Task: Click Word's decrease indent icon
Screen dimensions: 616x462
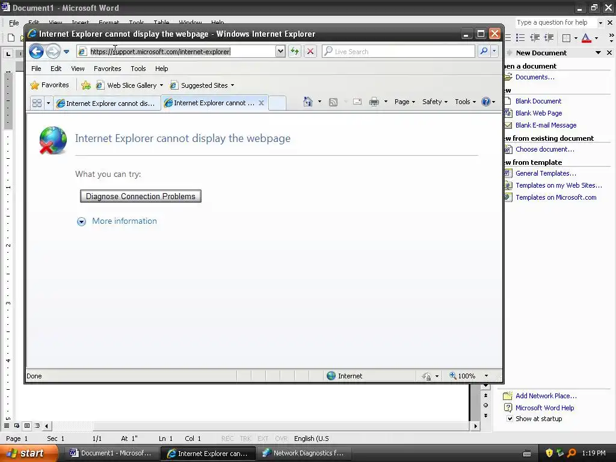Action: [535, 38]
